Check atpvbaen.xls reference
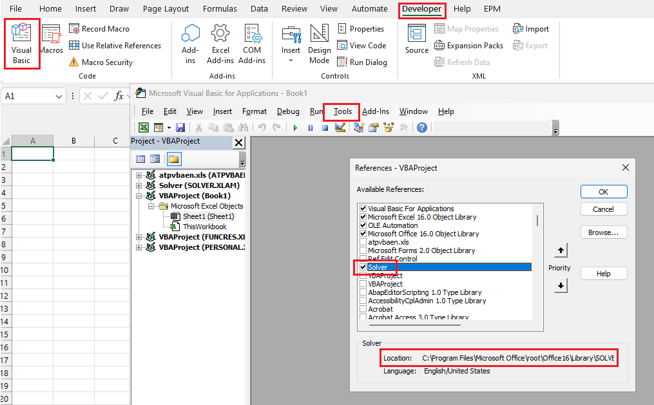This screenshot has height=405, width=654. pos(363,241)
